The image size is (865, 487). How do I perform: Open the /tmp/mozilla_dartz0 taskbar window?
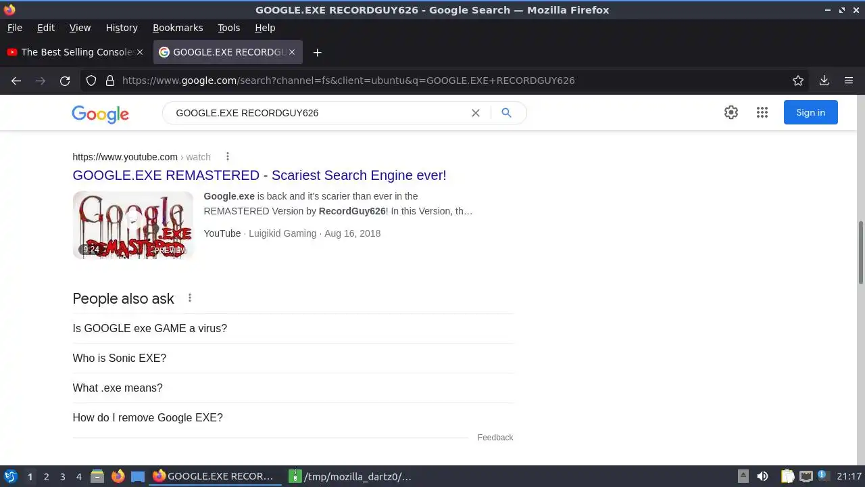pyautogui.click(x=350, y=476)
